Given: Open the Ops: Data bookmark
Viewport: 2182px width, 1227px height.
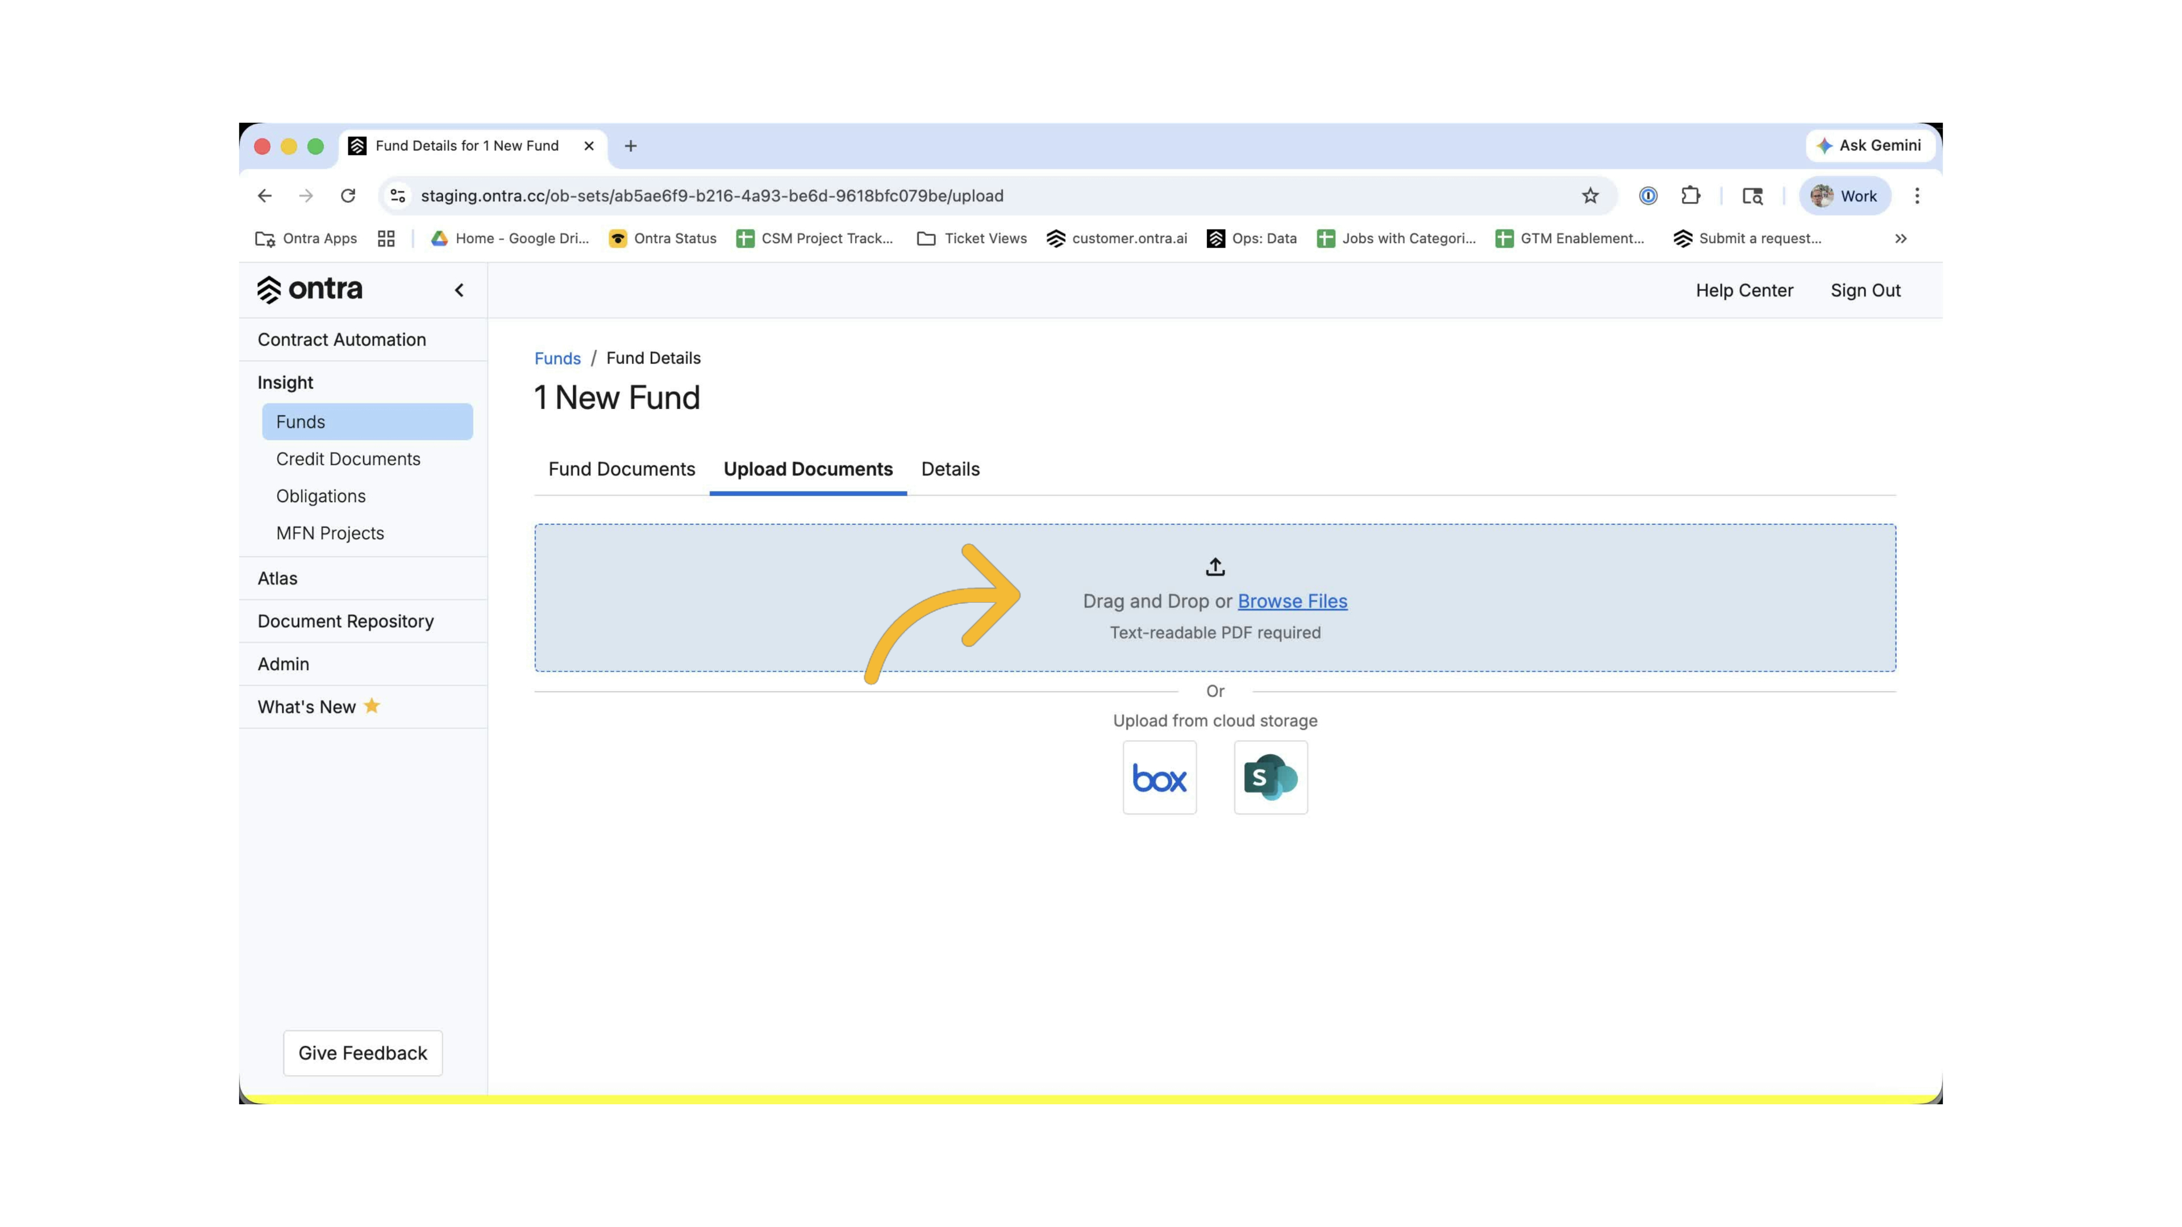Looking at the screenshot, I should (1252, 239).
